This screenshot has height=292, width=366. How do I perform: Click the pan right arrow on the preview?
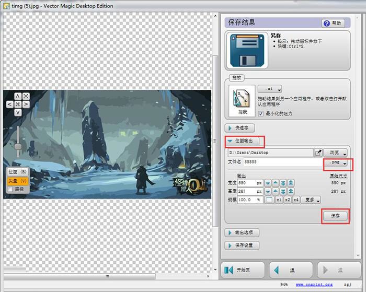[26, 104]
